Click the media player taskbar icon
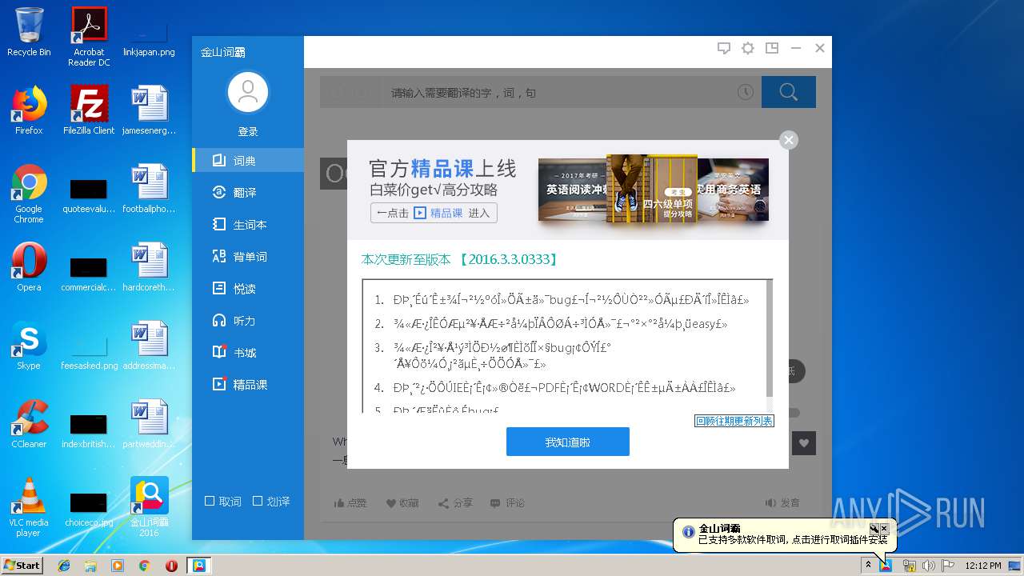This screenshot has height=576, width=1024. (x=118, y=565)
